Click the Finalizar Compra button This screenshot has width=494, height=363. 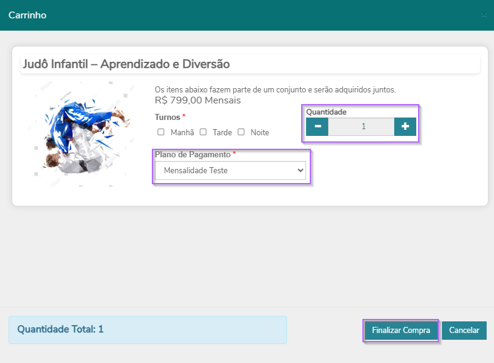point(401,331)
